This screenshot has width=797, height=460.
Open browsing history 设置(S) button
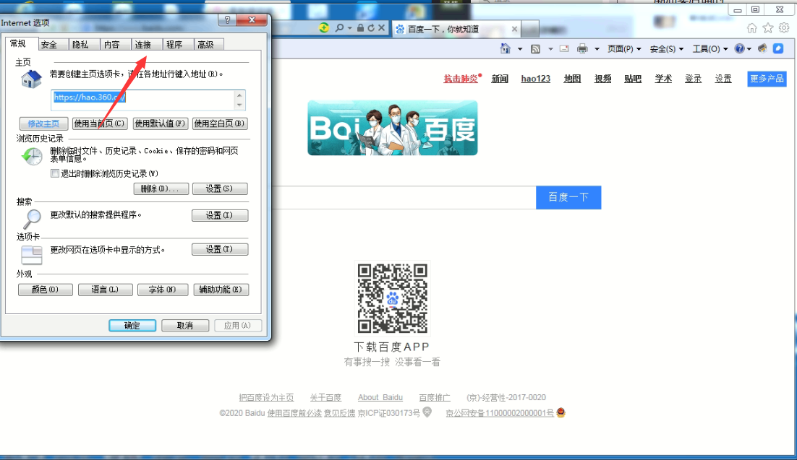coord(220,189)
